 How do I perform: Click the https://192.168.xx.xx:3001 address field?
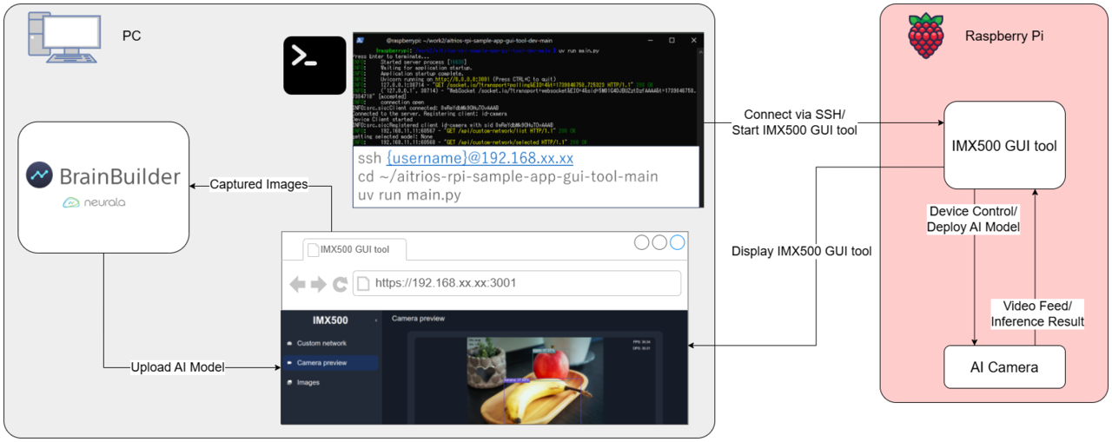point(517,283)
